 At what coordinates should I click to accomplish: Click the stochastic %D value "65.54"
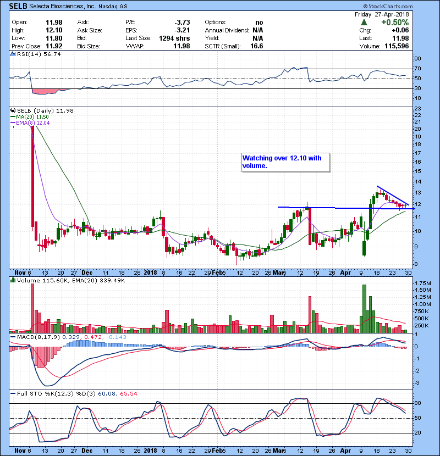[x=128, y=394]
